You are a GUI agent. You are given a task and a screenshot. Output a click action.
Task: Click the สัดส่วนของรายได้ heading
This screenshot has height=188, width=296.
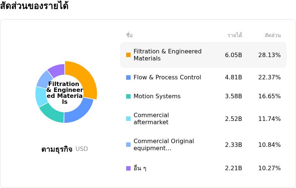(34, 6)
